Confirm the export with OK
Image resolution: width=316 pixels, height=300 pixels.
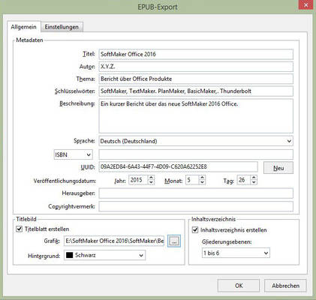tap(239, 286)
